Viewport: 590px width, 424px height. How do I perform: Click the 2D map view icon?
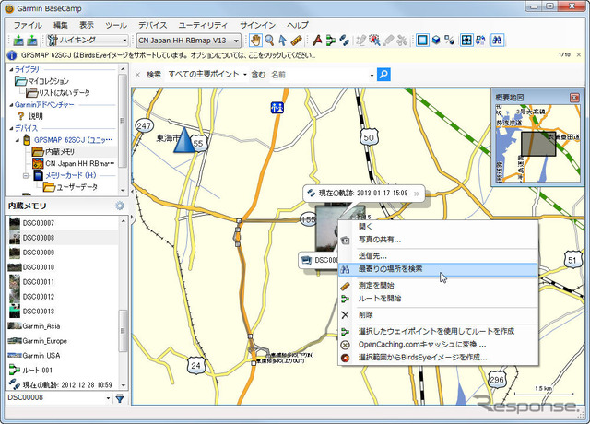point(422,40)
